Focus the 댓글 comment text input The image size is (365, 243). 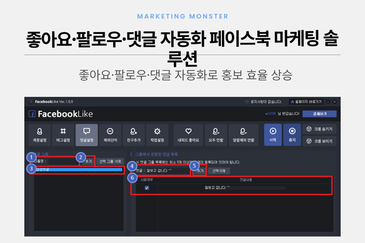click(x=168, y=171)
